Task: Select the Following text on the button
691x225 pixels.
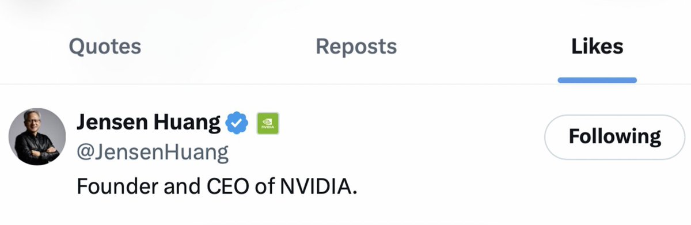Action: click(x=614, y=137)
